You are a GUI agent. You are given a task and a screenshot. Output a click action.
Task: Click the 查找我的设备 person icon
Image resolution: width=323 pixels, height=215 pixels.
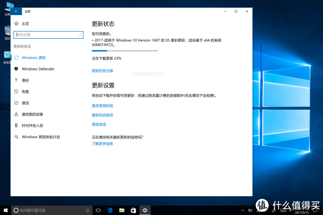[x=16, y=114]
